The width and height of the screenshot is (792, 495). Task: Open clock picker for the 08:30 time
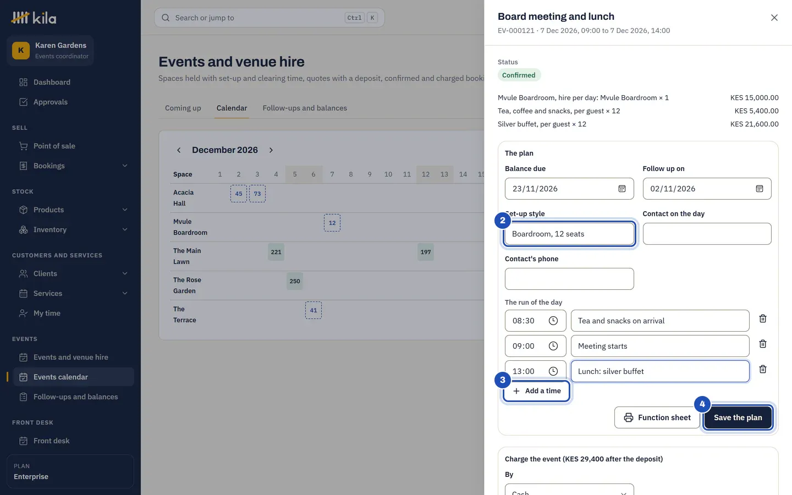[x=553, y=321]
